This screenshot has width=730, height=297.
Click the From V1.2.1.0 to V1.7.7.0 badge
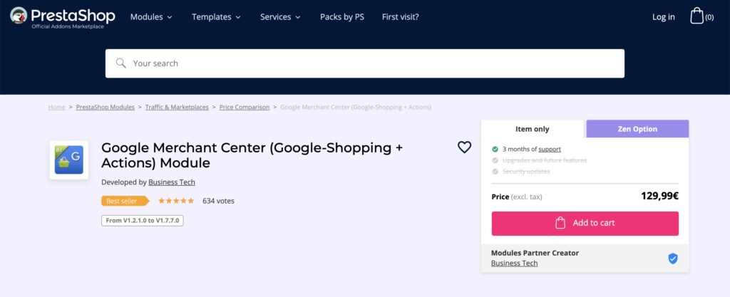tap(143, 220)
